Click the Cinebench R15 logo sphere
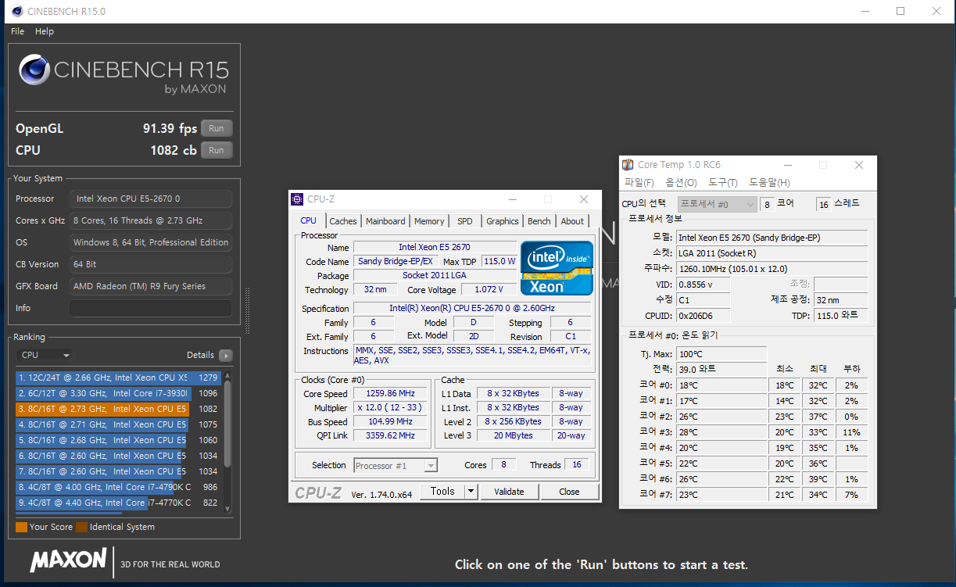This screenshot has width=956, height=587. [34, 70]
